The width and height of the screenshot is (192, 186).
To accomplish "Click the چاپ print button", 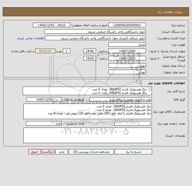I will point(62,152).
